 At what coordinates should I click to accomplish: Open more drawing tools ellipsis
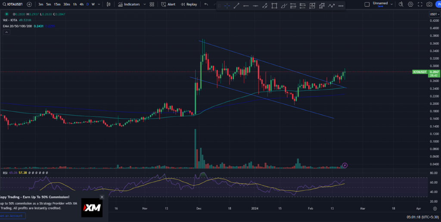coord(341,6)
